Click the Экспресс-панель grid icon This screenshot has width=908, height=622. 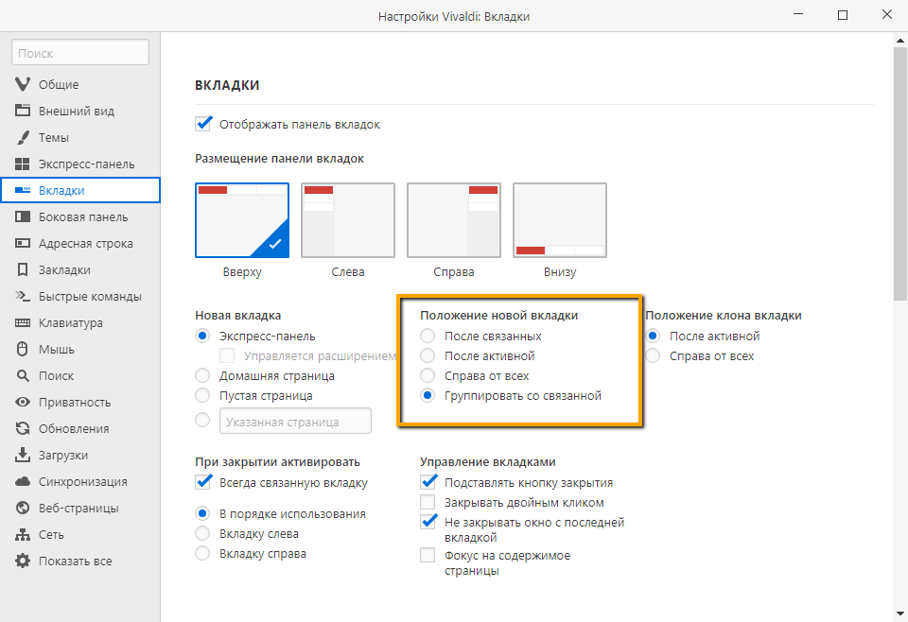23,164
